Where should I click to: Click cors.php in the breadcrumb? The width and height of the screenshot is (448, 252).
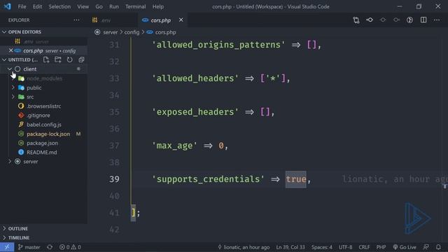point(165,32)
